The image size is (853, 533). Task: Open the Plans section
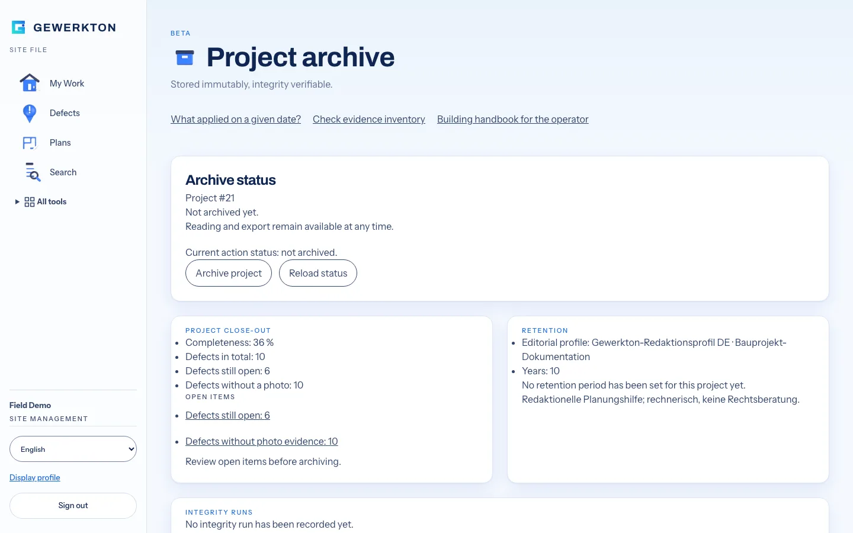click(x=60, y=143)
